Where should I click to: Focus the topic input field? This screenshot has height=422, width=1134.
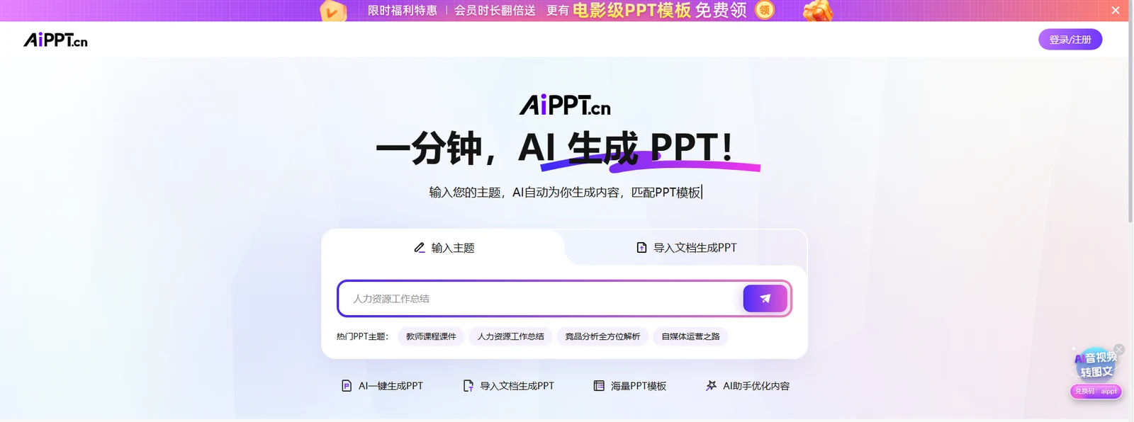[540, 299]
